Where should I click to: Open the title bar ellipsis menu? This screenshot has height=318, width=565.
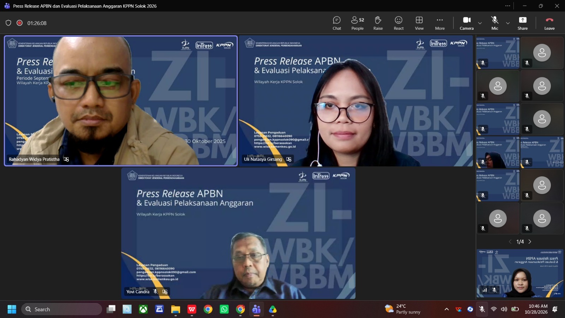(508, 6)
